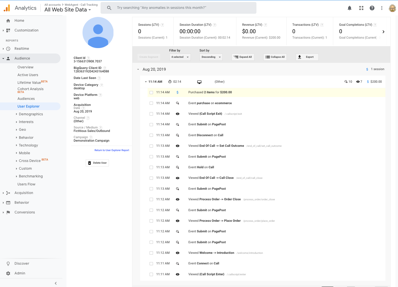
Task: Click the desktop device monitor icon
Action: point(199,82)
